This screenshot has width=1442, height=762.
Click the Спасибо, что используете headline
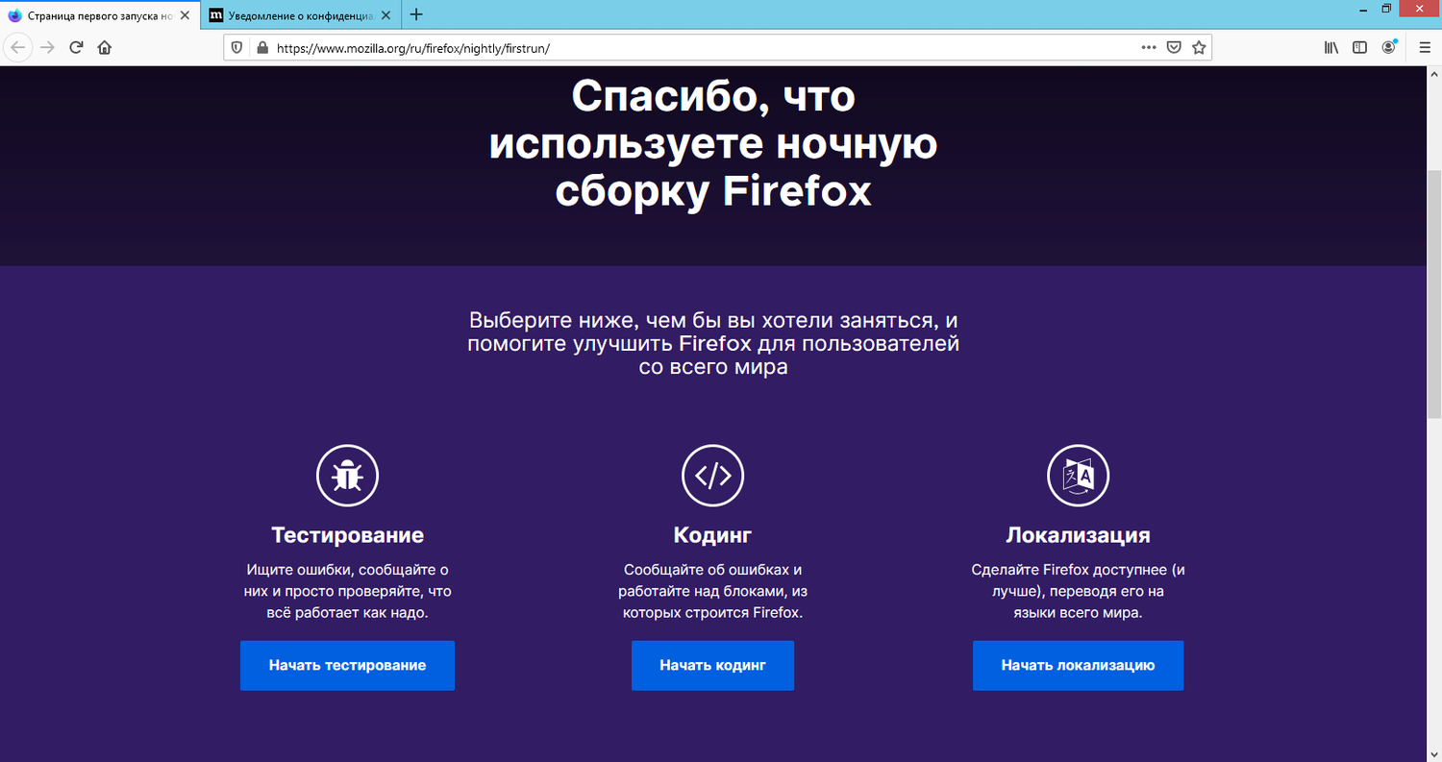point(712,143)
